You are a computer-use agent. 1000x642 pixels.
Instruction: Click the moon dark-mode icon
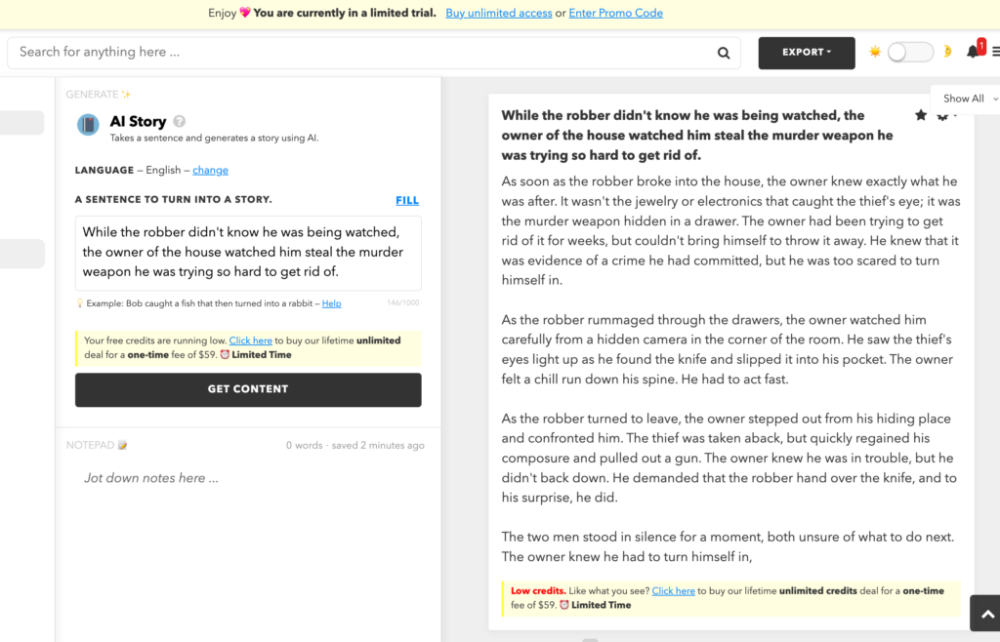[x=947, y=52]
